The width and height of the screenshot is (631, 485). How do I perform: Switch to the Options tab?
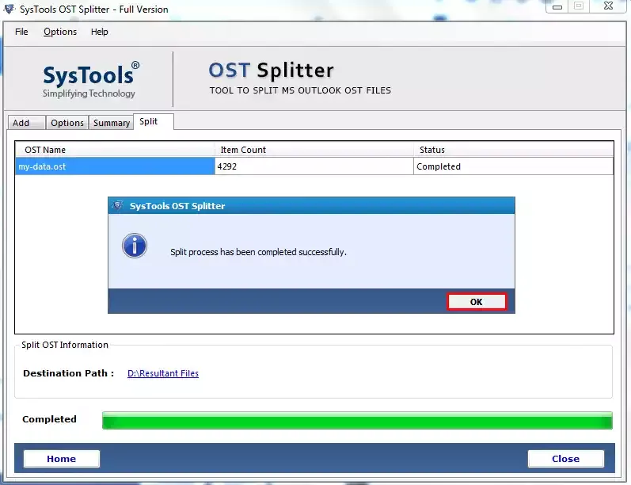(67, 123)
